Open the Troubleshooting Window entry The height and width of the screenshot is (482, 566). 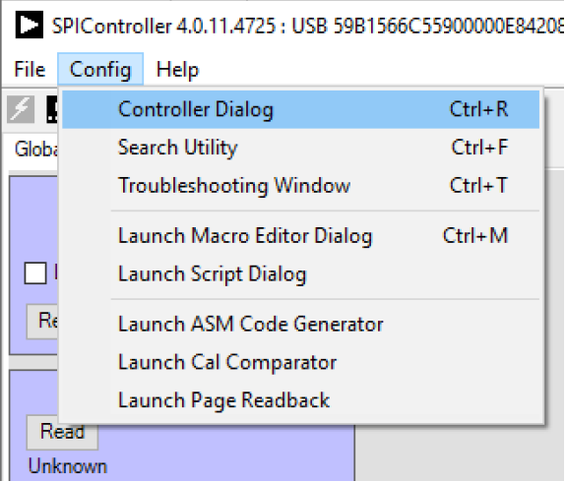300,186
